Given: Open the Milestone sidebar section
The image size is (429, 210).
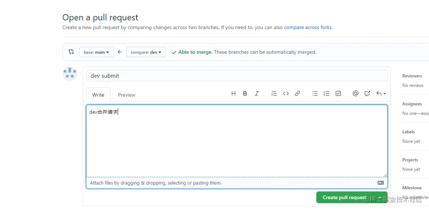Looking at the screenshot, I should point(412,187).
